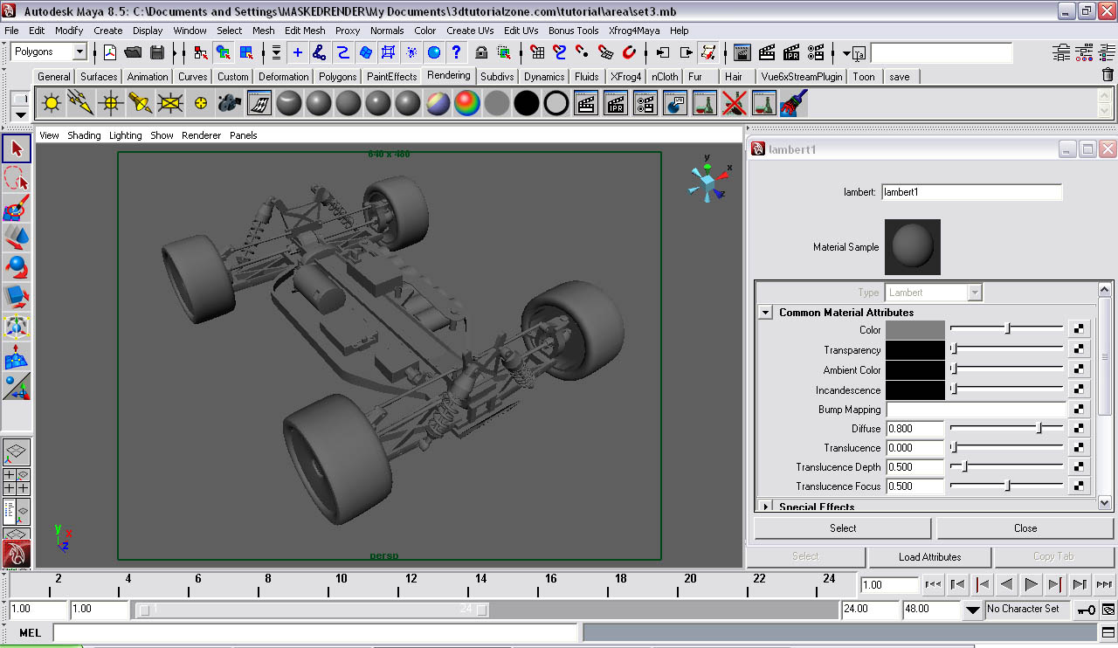Click the blue-yellow ramp shader sphere icon

point(438,104)
